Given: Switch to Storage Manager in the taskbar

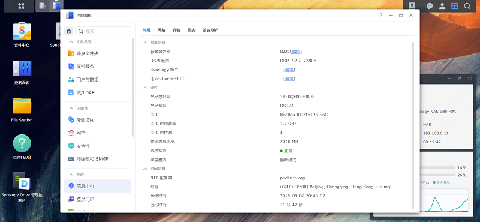Looking at the screenshot, I should (43, 6).
